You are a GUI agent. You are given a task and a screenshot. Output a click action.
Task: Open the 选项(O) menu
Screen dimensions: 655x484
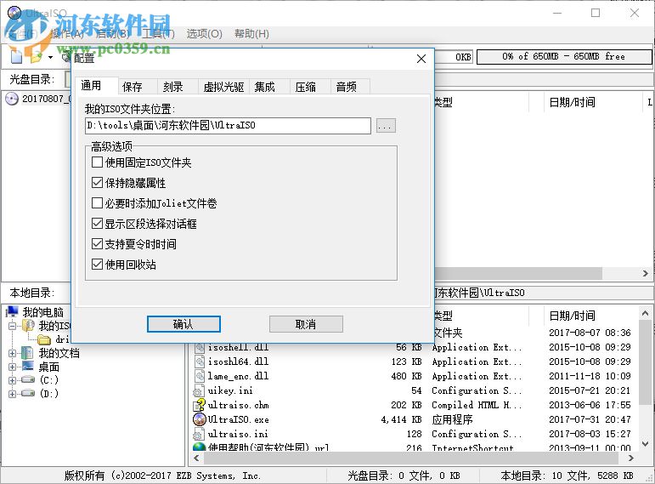tap(204, 33)
